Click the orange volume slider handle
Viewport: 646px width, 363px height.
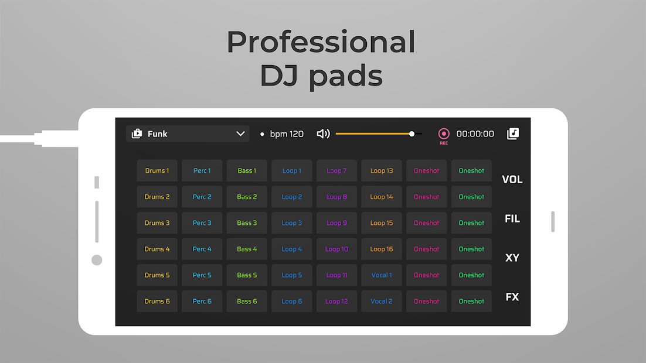click(412, 133)
